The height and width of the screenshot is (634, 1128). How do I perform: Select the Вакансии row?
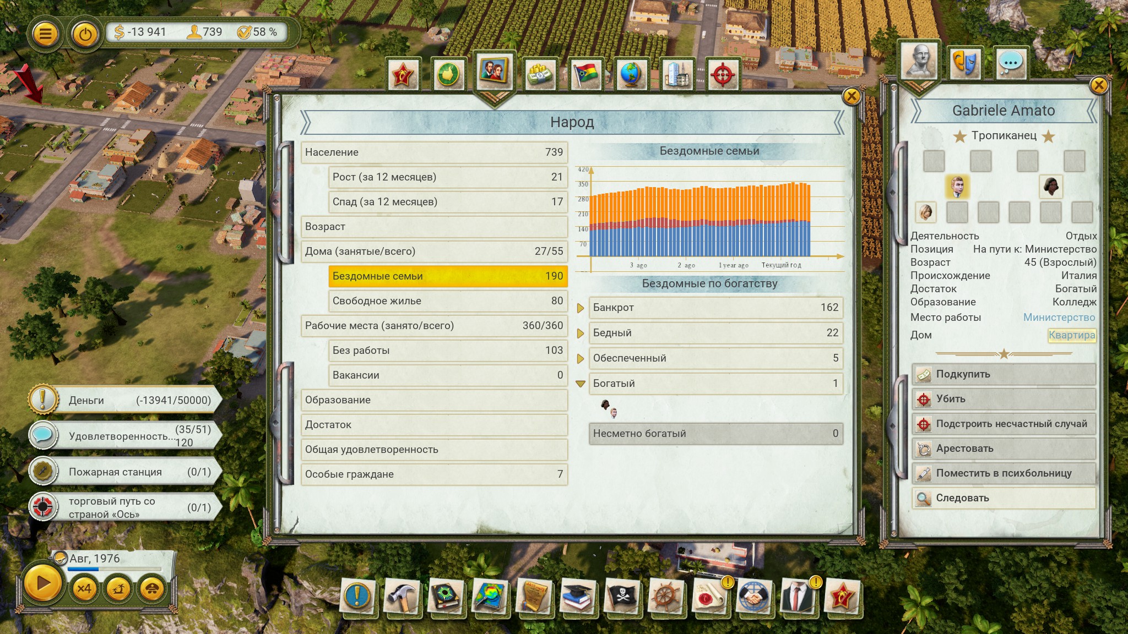click(448, 375)
